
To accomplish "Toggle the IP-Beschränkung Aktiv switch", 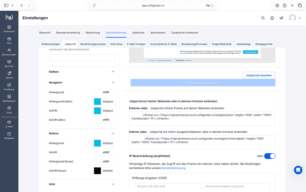I will tap(270, 156).
